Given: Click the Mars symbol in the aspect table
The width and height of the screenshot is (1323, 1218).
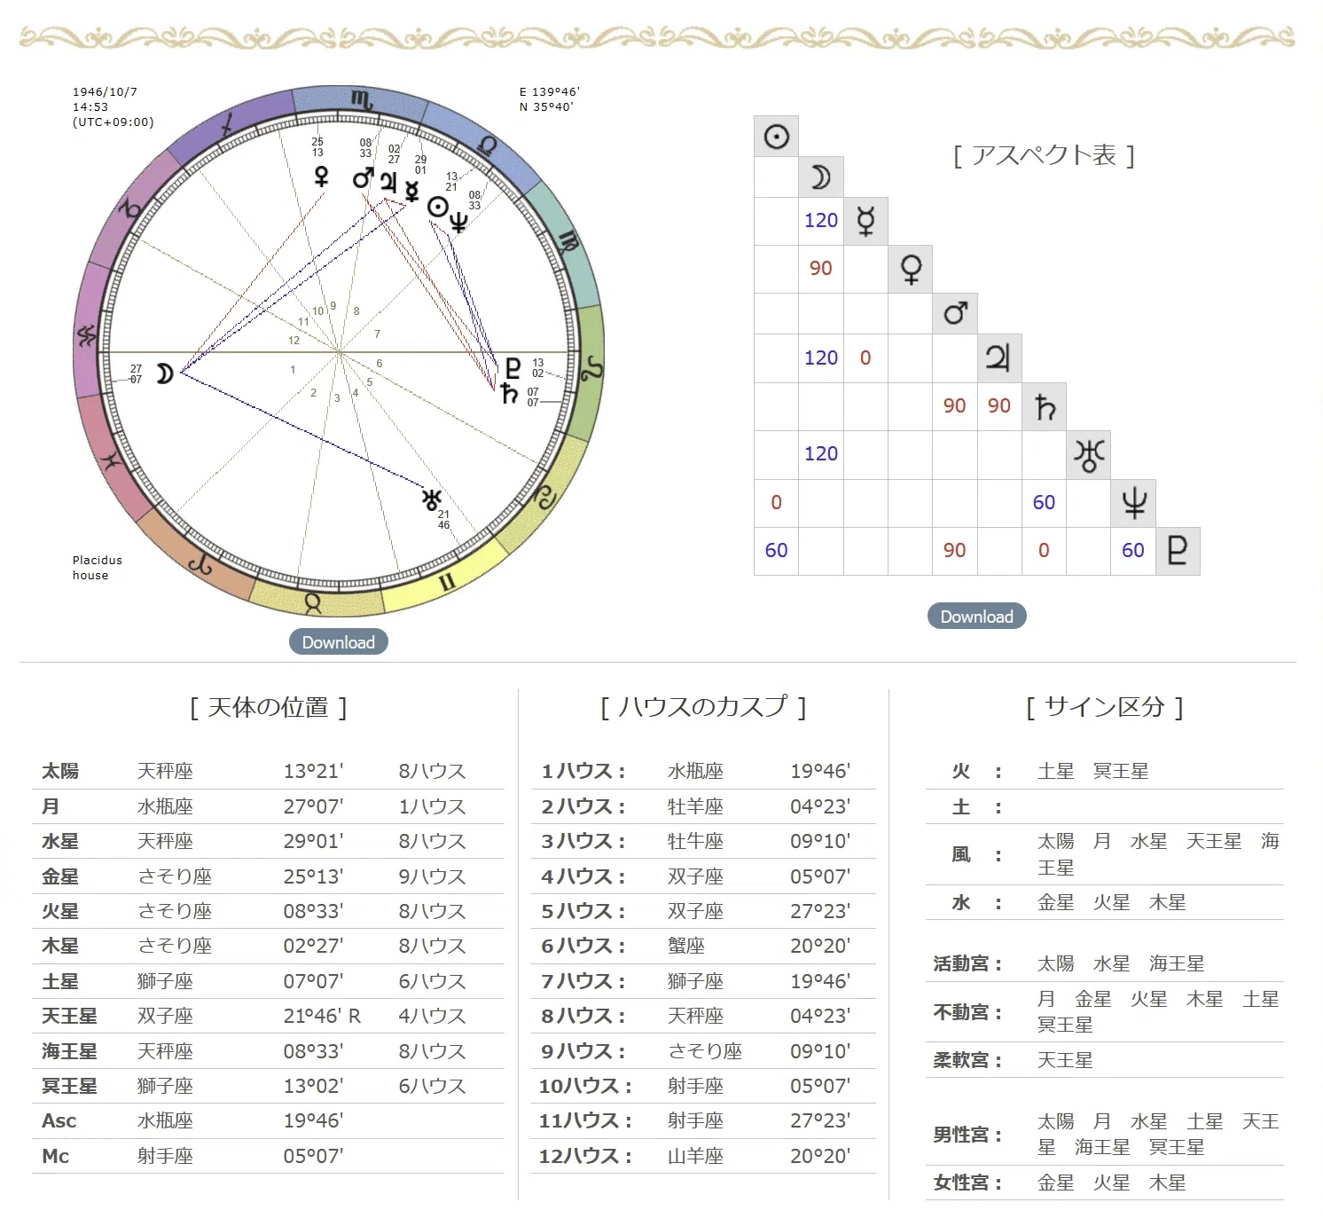Looking at the screenshot, I should click(x=955, y=313).
